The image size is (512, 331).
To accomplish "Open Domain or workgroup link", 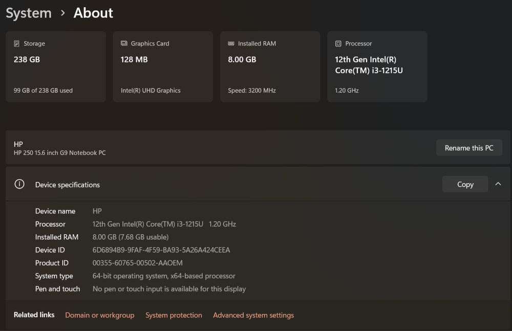I will [99, 315].
